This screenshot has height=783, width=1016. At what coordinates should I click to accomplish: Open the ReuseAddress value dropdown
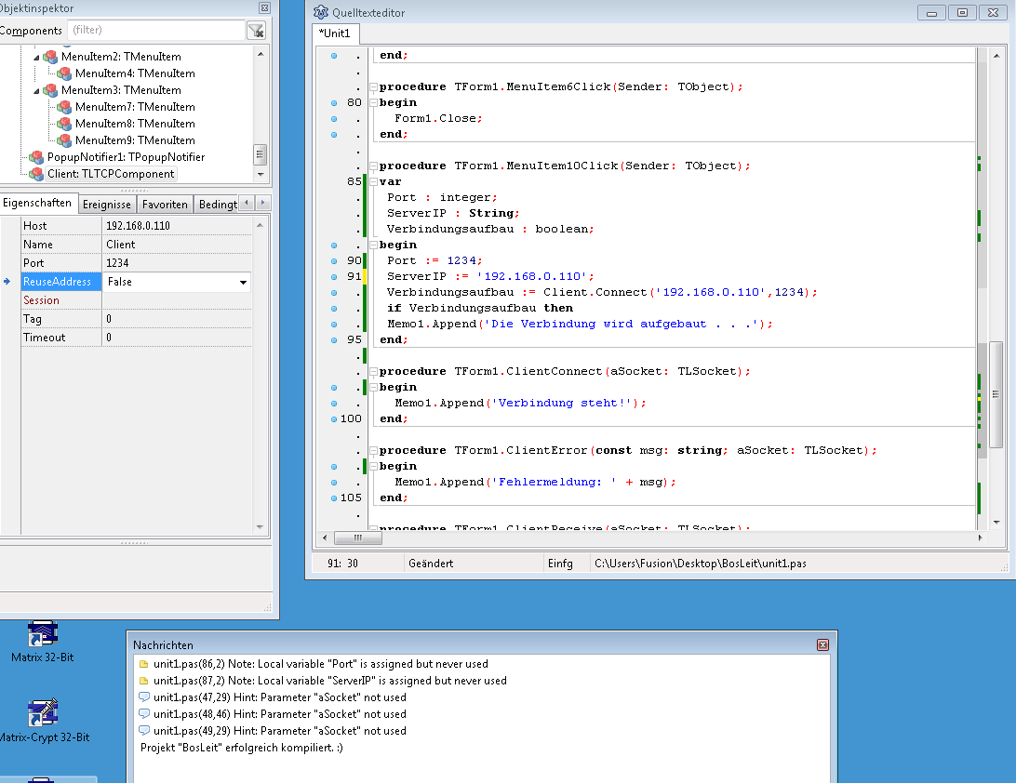tap(243, 282)
